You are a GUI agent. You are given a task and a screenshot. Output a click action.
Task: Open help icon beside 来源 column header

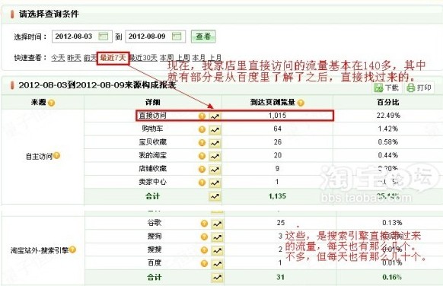51,103
